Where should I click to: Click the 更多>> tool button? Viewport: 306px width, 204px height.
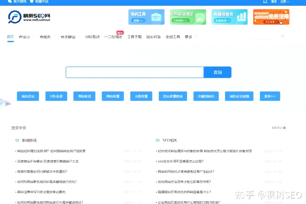coord(270,96)
